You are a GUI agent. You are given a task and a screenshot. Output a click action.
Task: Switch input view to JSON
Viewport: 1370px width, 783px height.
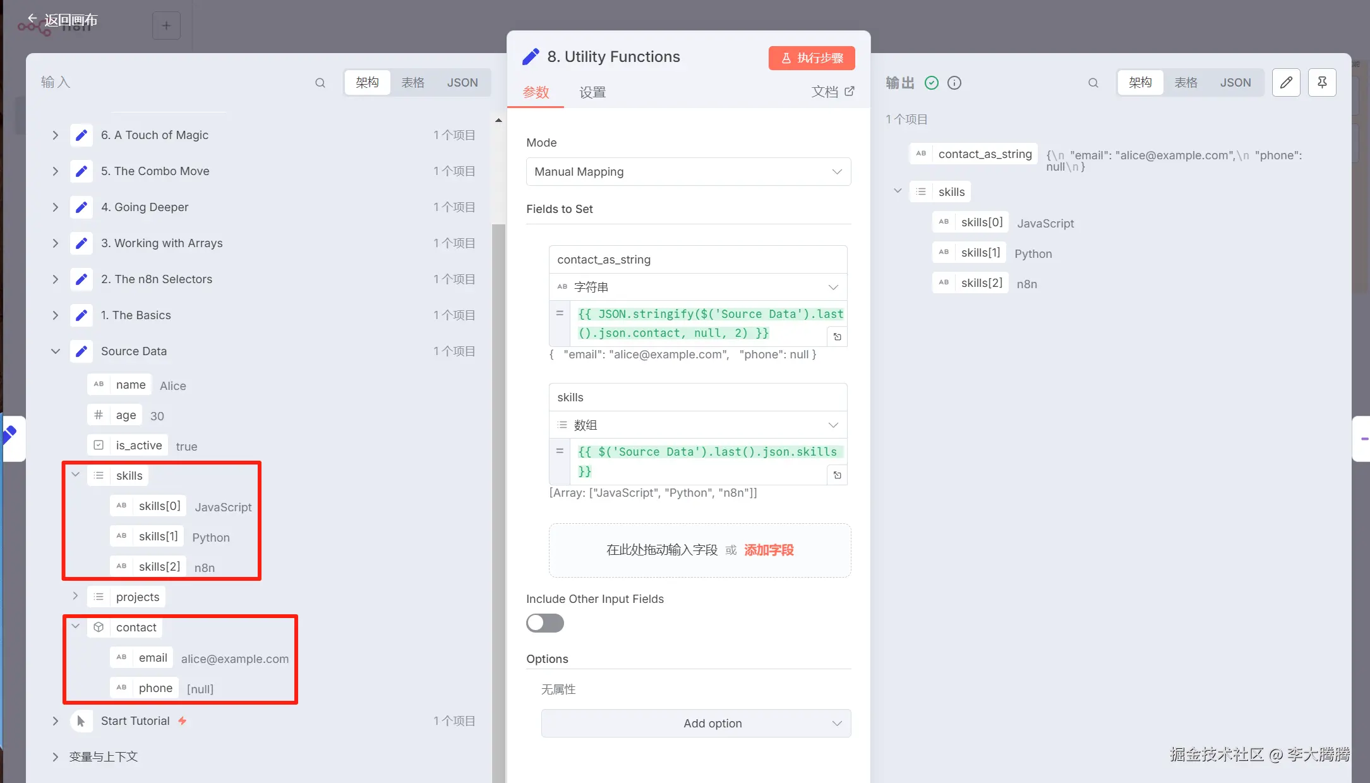click(462, 83)
